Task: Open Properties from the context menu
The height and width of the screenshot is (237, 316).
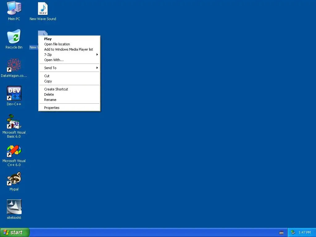Action: (x=69, y=108)
